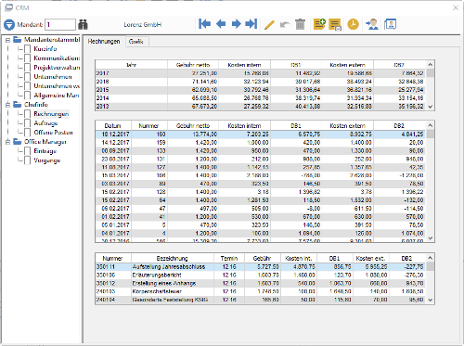Close the CRM window
The height and width of the screenshot is (346, 464).
[x=456, y=7]
